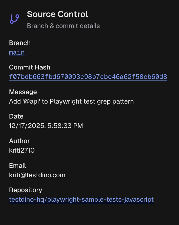Click the Date section label
The height and width of the screenshot is (225, 179).
(x=16, y=116)
